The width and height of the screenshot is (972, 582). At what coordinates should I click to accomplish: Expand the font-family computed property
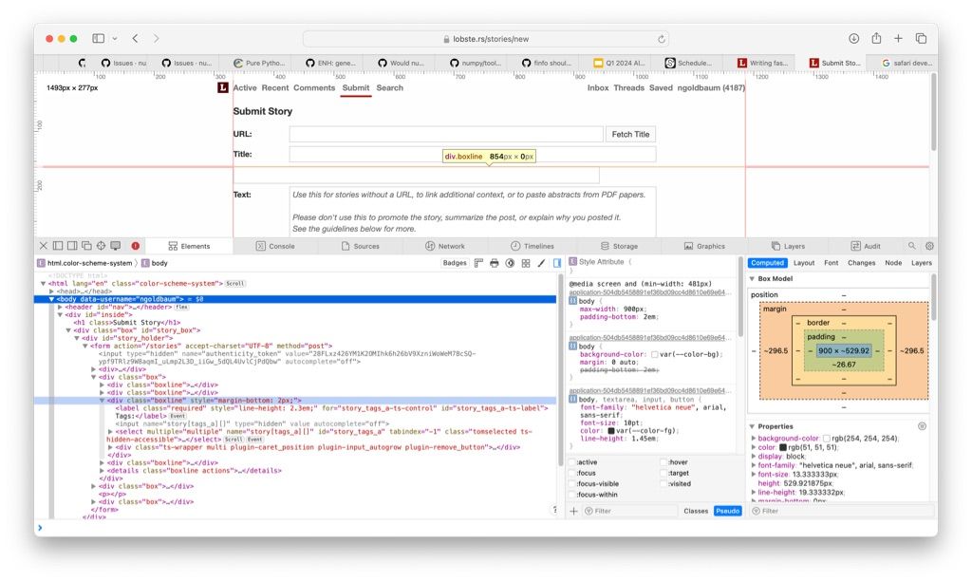click(x=755, y=465)
